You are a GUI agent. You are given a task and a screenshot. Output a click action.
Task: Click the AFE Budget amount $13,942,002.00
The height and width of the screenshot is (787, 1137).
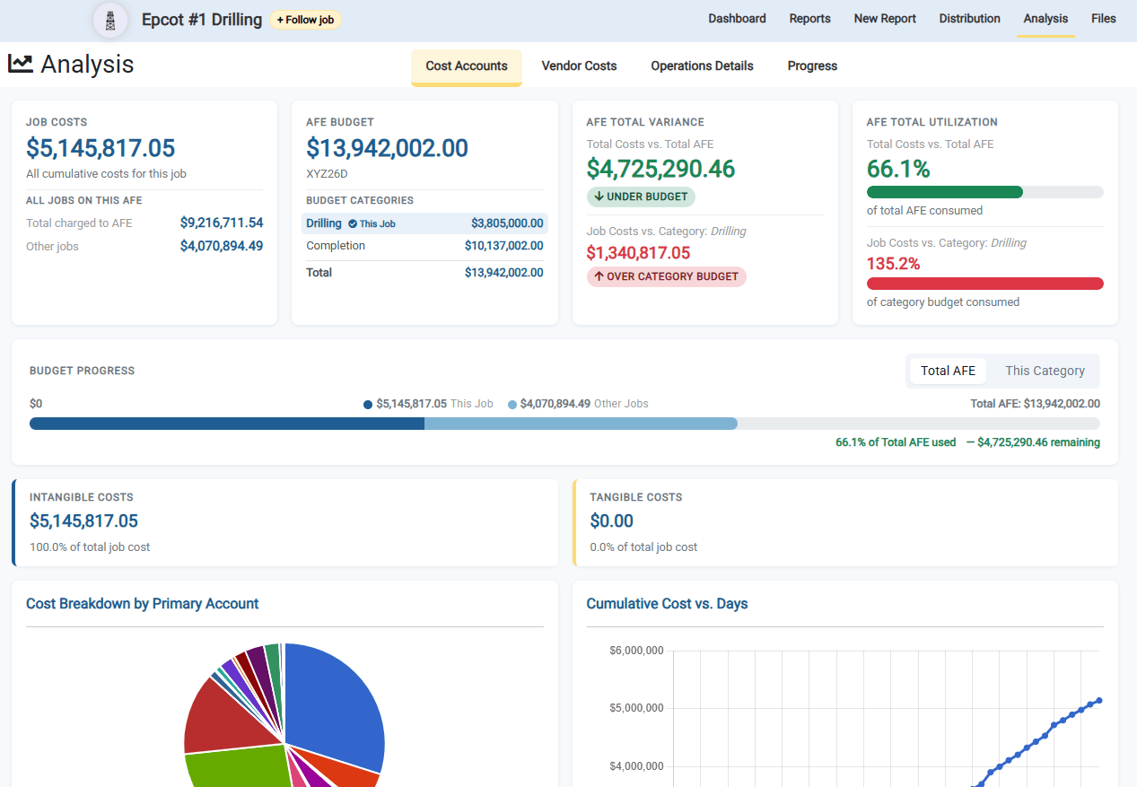pos(387,148)
